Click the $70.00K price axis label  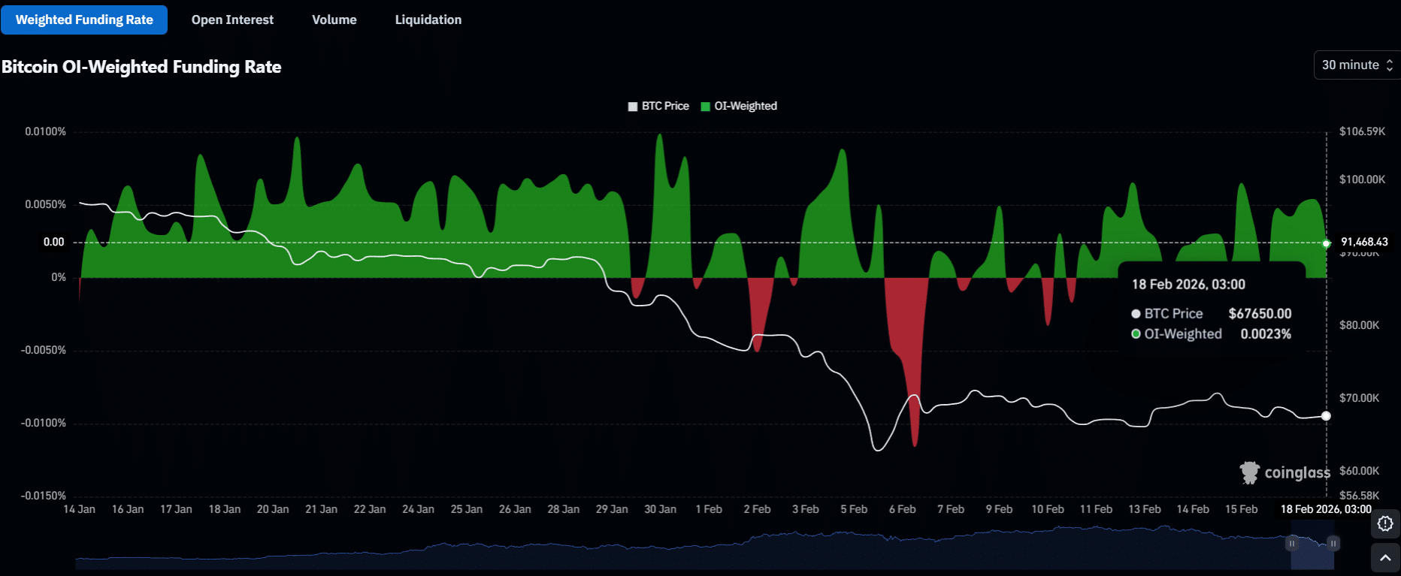(x=1359, y=398)
